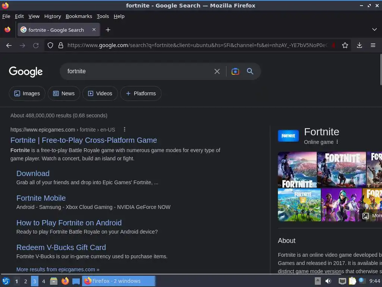382x287 pixels.
Task: Bookmark this page with the star icon
Action: pyautogui.click(x=345, y=45)
